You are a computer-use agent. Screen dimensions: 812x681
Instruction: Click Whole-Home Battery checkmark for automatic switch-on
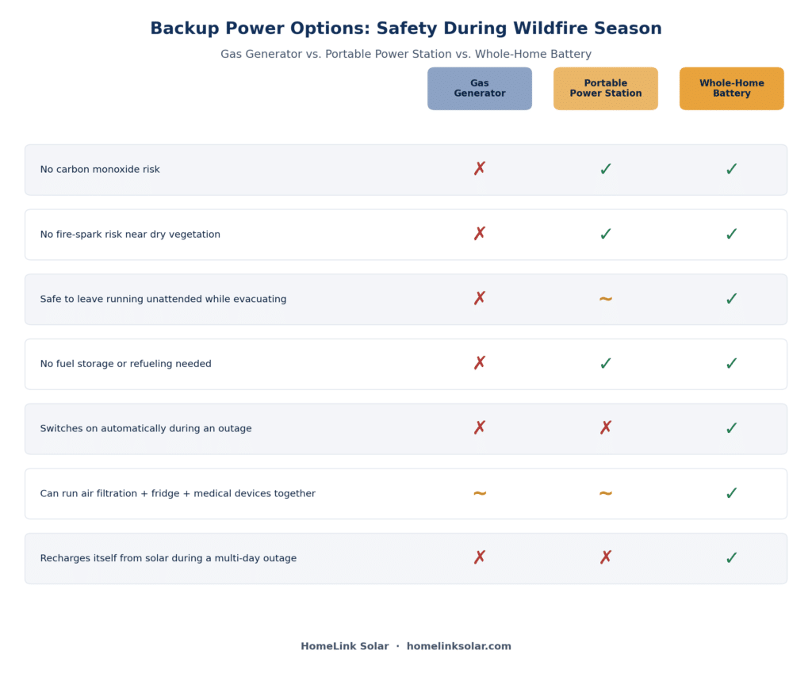[731, 428]
